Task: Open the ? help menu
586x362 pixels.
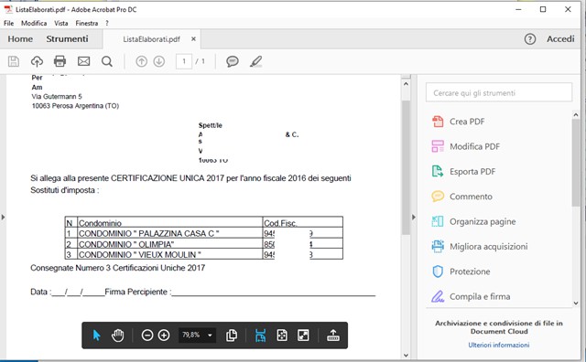Action: pyautogui.click(x=107, y=23)
